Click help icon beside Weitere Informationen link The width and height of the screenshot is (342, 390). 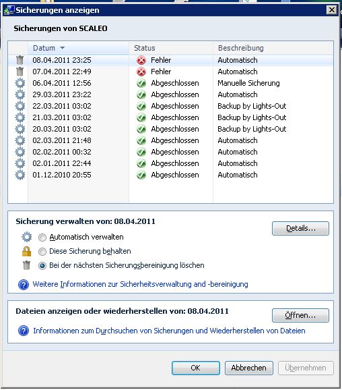point(24,284)
